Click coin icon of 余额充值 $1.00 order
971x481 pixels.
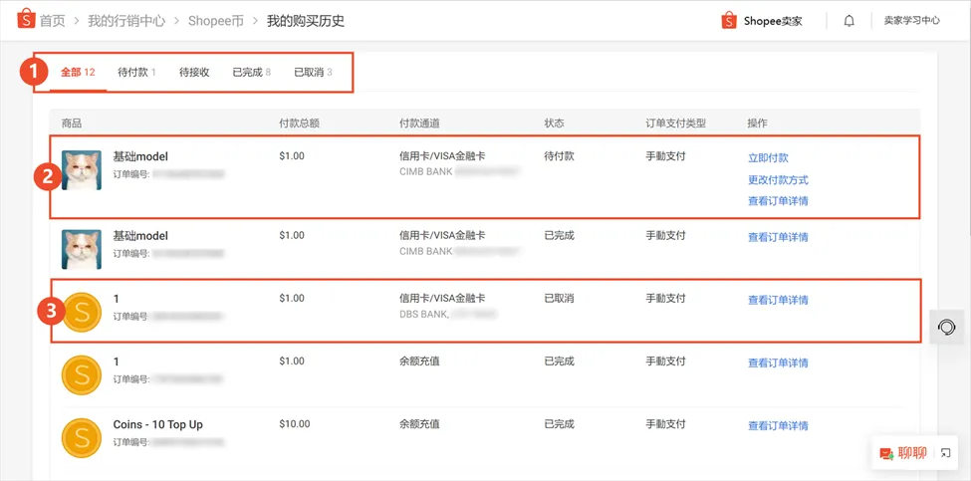(x=81, y=375)
